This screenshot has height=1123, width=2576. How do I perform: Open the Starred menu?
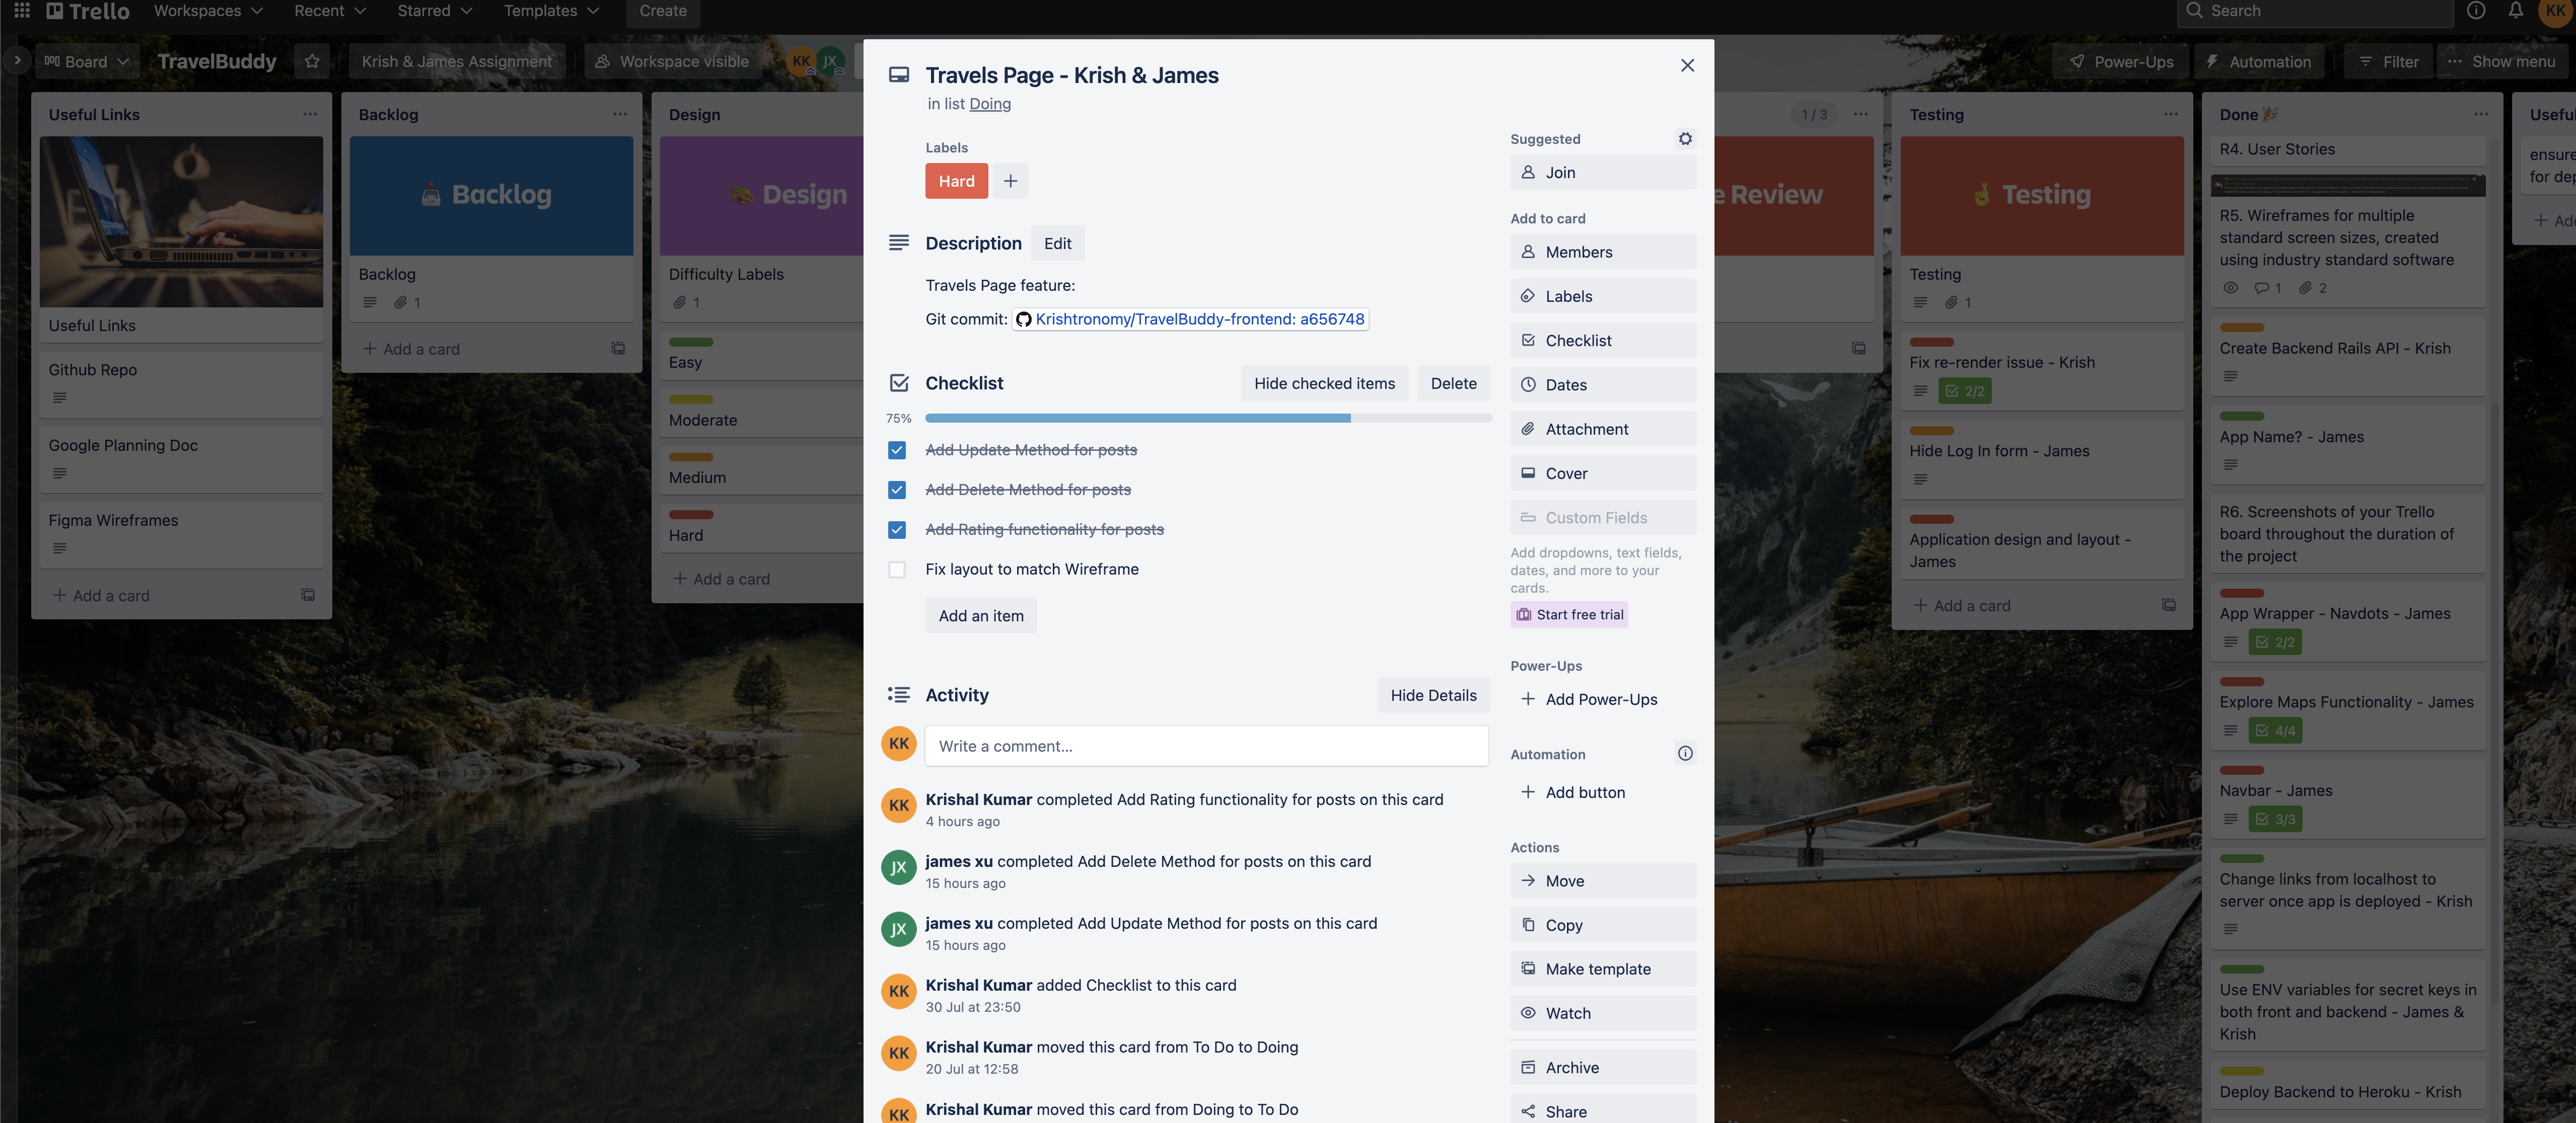coord(434,11)
